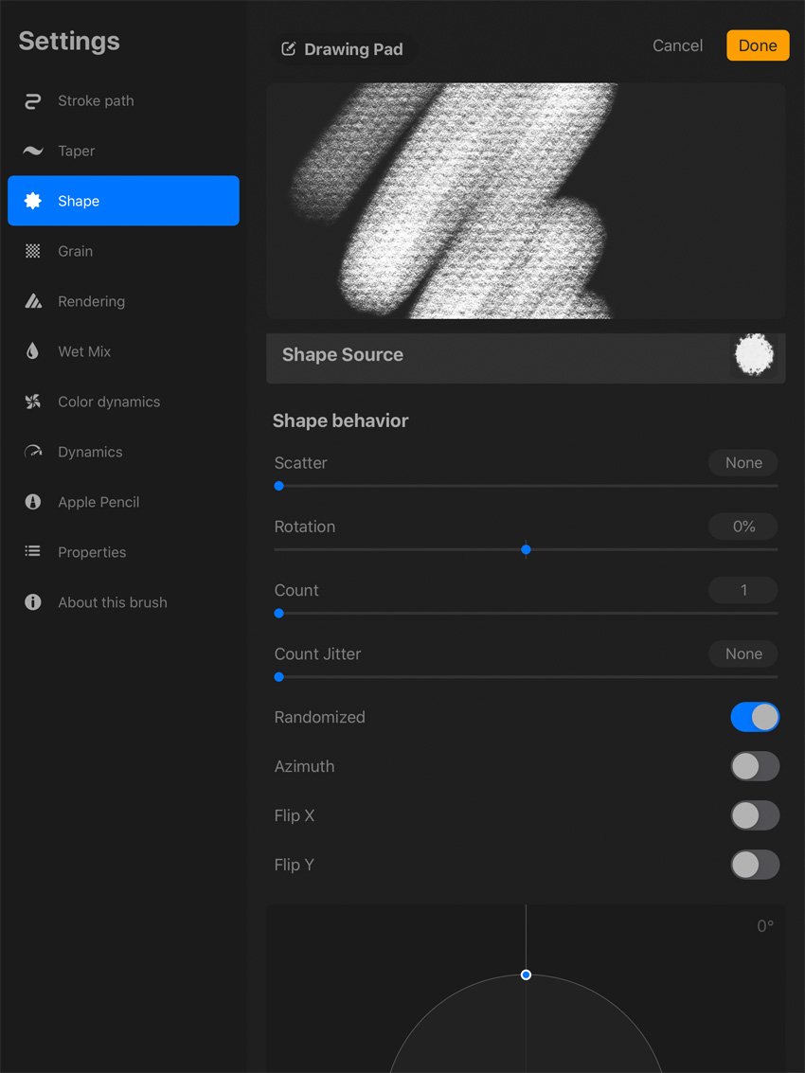This screenshot has height=1073, width=805.
Task: Click the Count Jitter slider handle
Action: [x=278, y=677]
